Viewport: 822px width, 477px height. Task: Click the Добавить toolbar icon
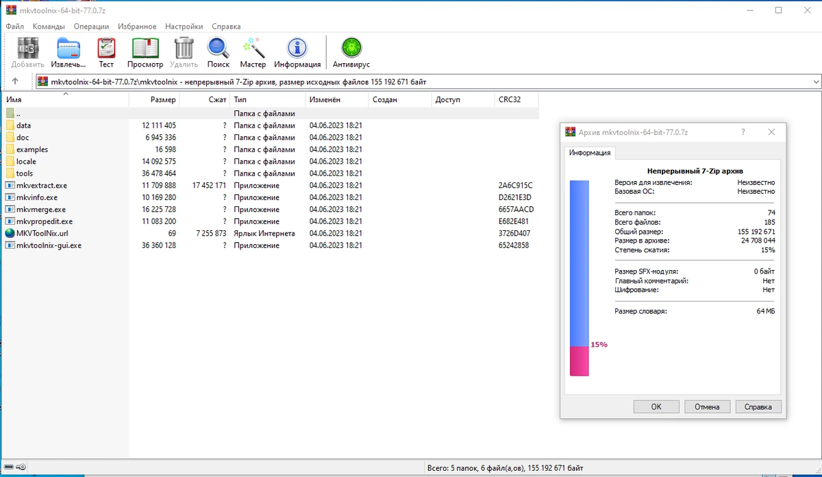point(28,48)
